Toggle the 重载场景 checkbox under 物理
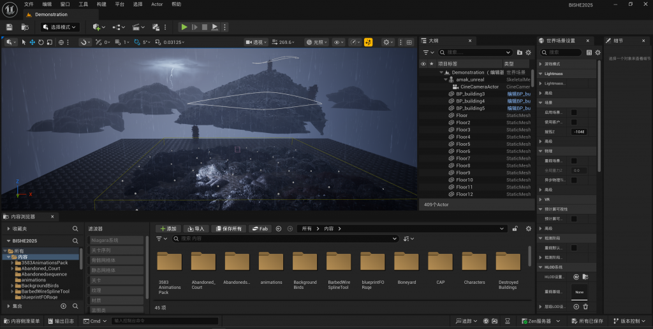Viewport: 653px width, 329px height. (x=573, y=161)
